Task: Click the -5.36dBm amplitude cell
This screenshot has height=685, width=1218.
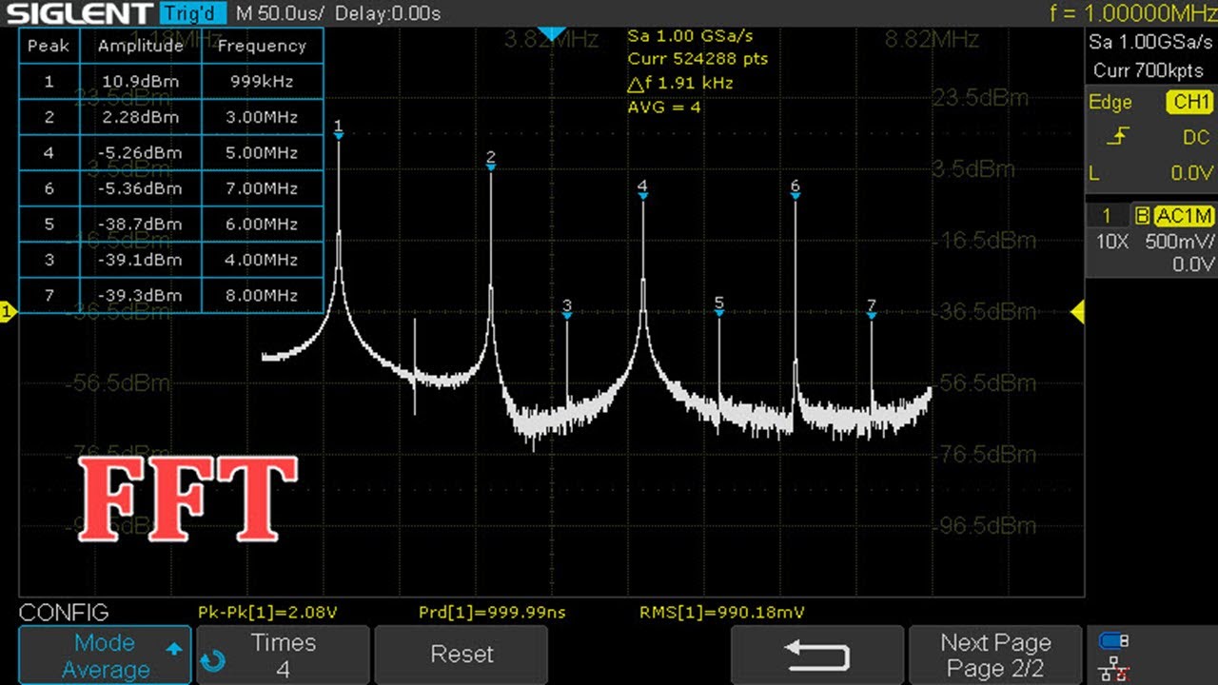Action: point(140,188)
